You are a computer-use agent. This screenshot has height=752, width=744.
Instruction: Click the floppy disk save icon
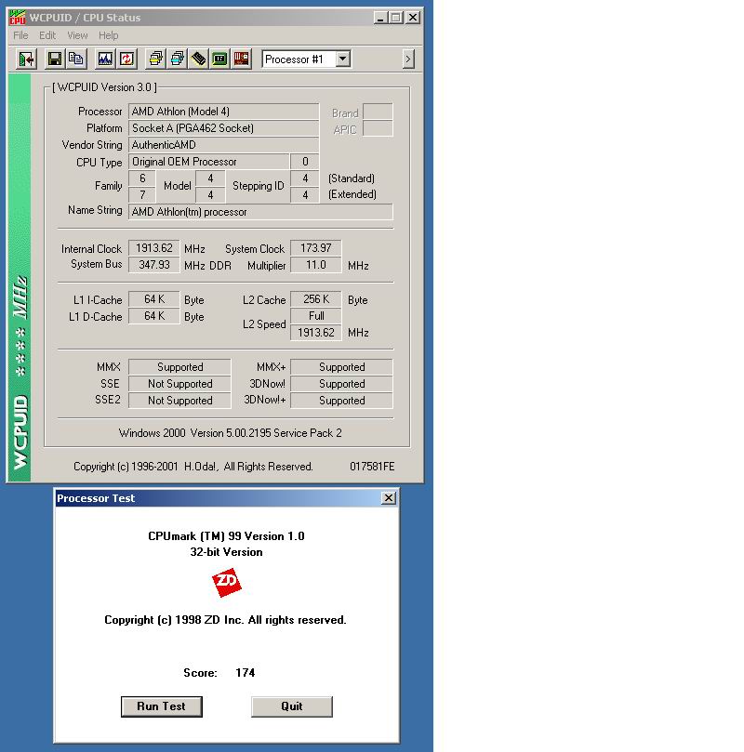pyautogui.click(x=55, y=59)
